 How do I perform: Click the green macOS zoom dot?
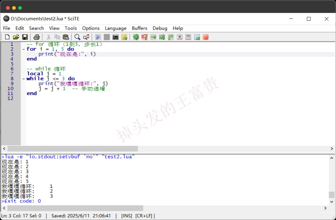coord(20,8)
